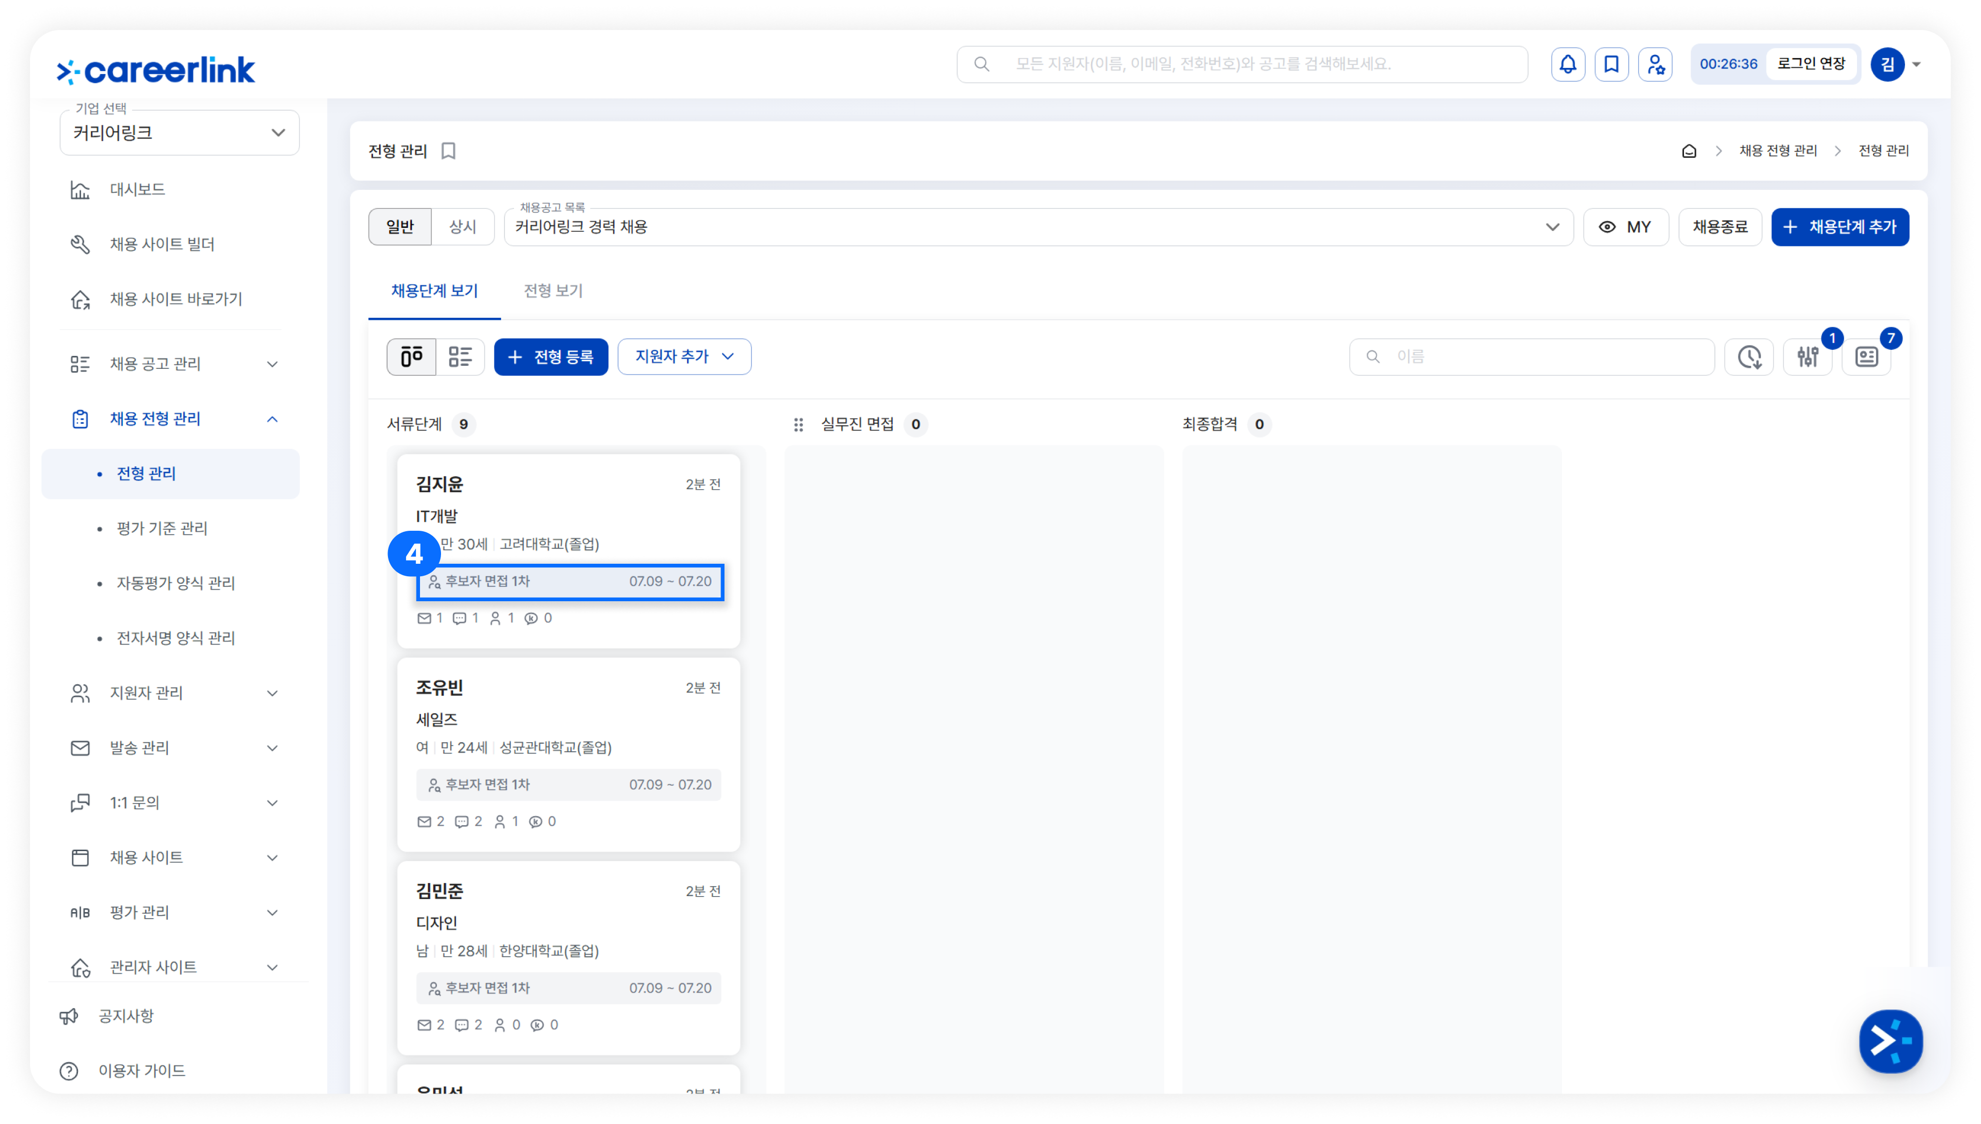Click the 김 profile avatar
1981x1124 pixels.
(1887, 64)
